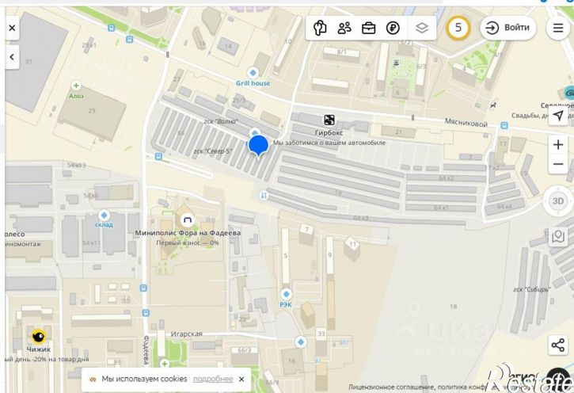Image resolution: width=574 pixels, height=393 pixels.
Task: Open the Grill house place marker
Action: 253,72
